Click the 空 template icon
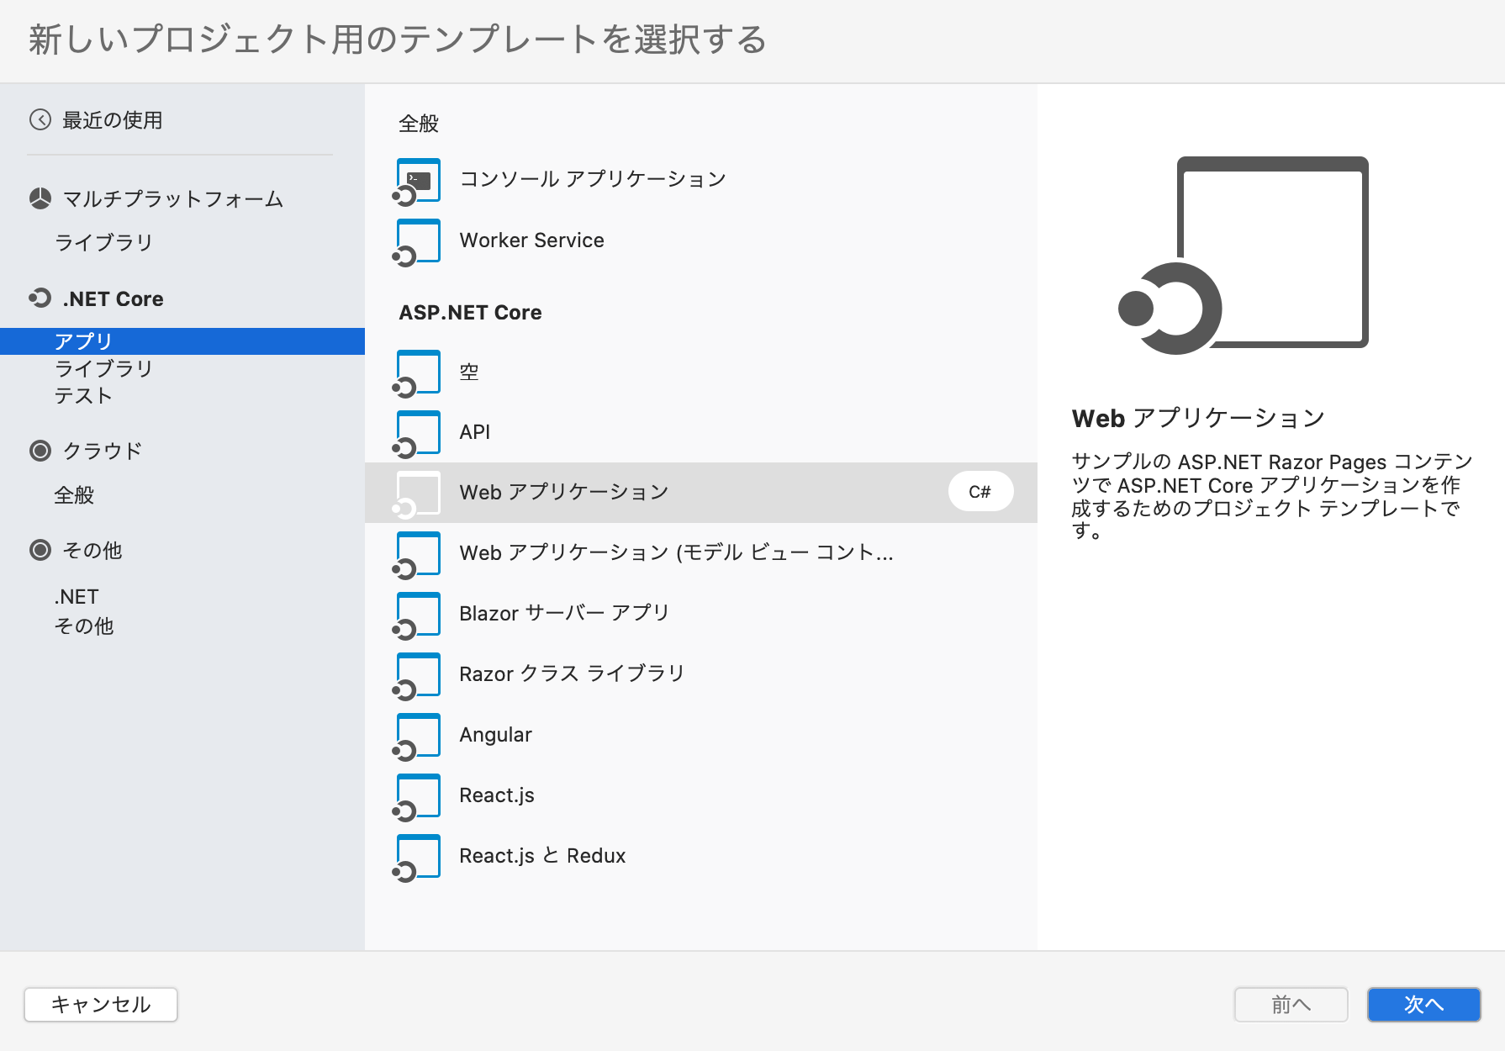 click(x=417, y=373)
